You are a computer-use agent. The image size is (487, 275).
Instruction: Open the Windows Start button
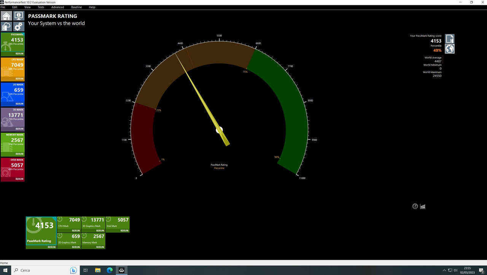click(5, 270)
